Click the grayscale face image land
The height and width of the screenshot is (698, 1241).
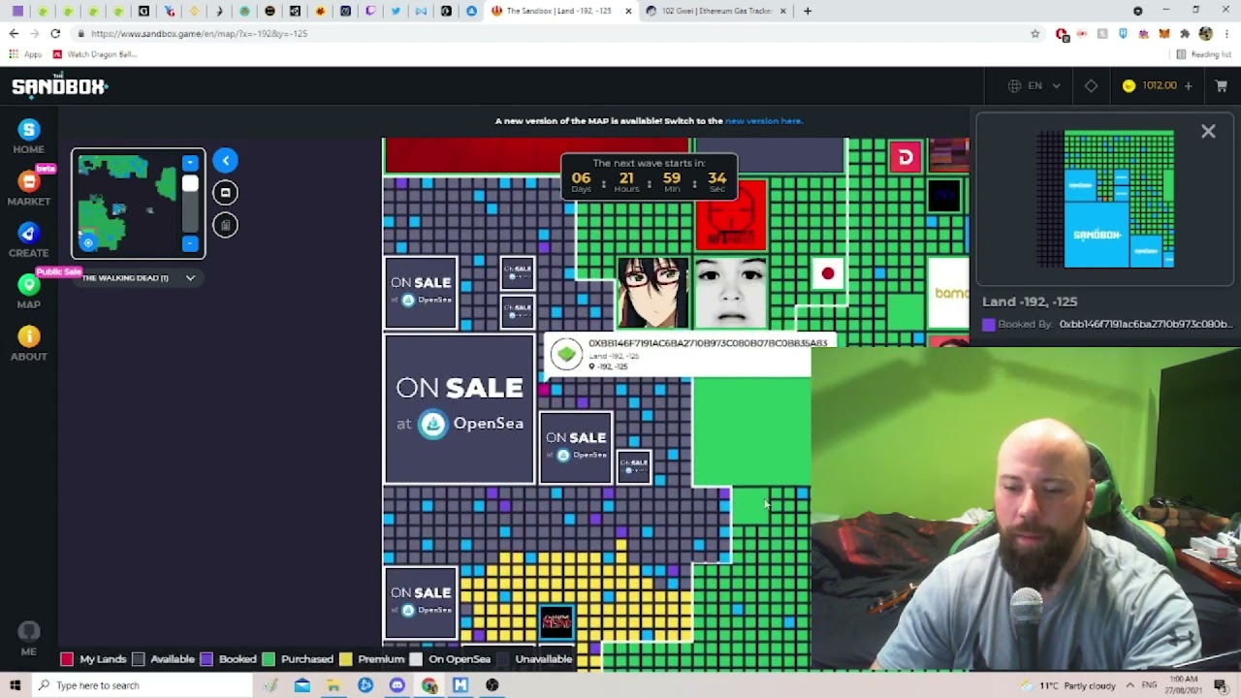(x=731, y=293)
